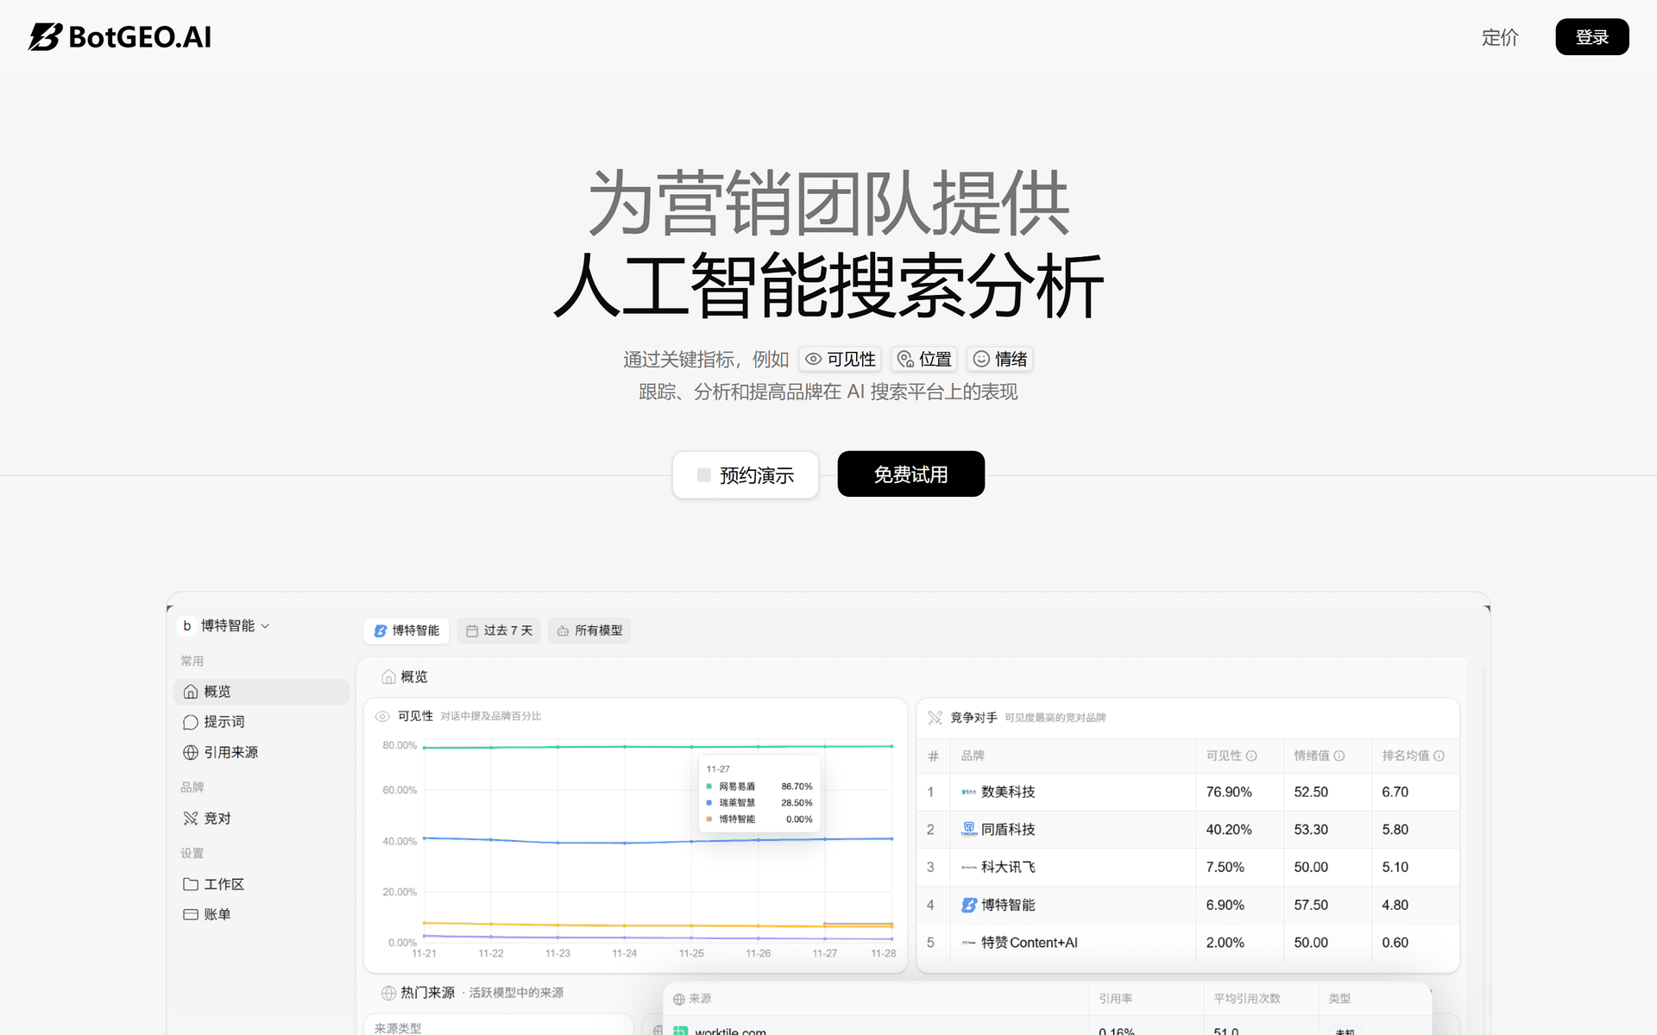Select the 同盾科技 row
Screen dimensions: 1657x1035
point(1188,830)
